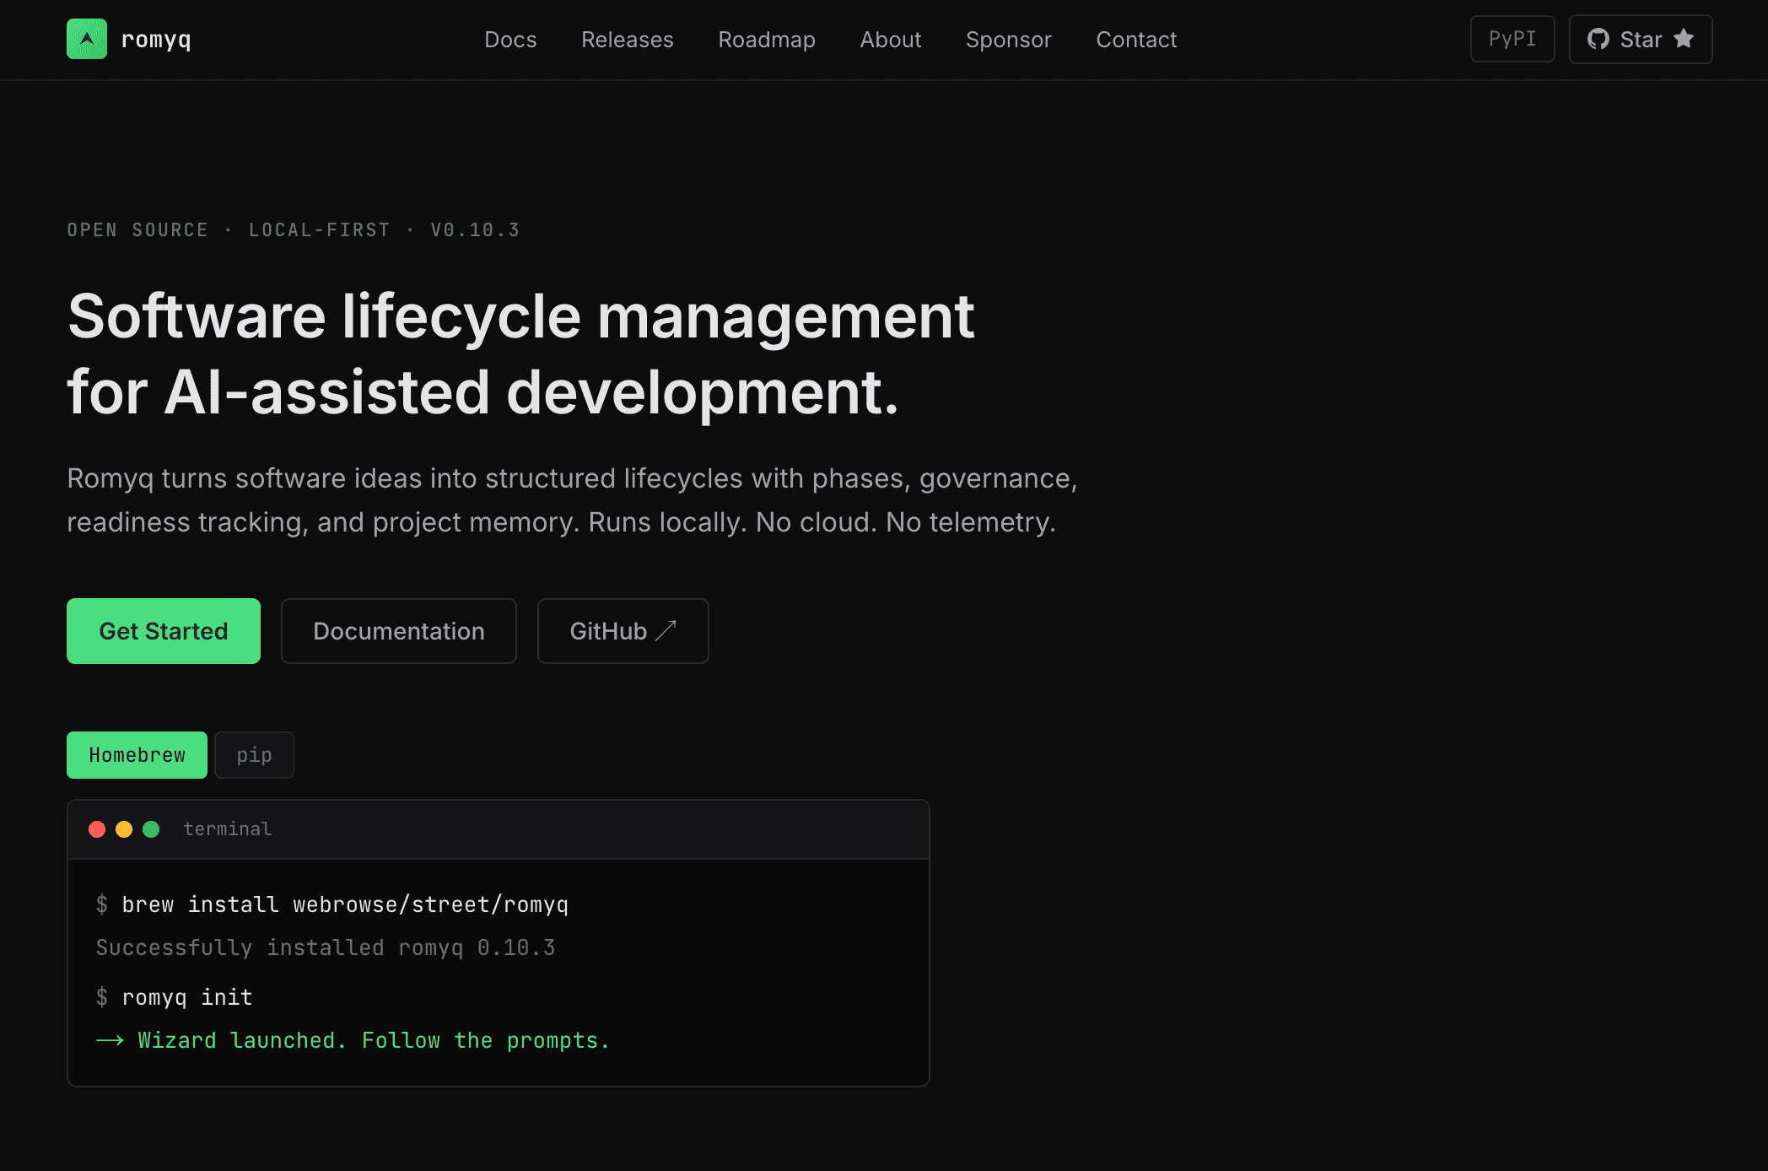This screenshot has height=1171, width=1768.
Task: Click 'Wizard launched. Follow the prompts.' text
Action: tap(374, 1040)
